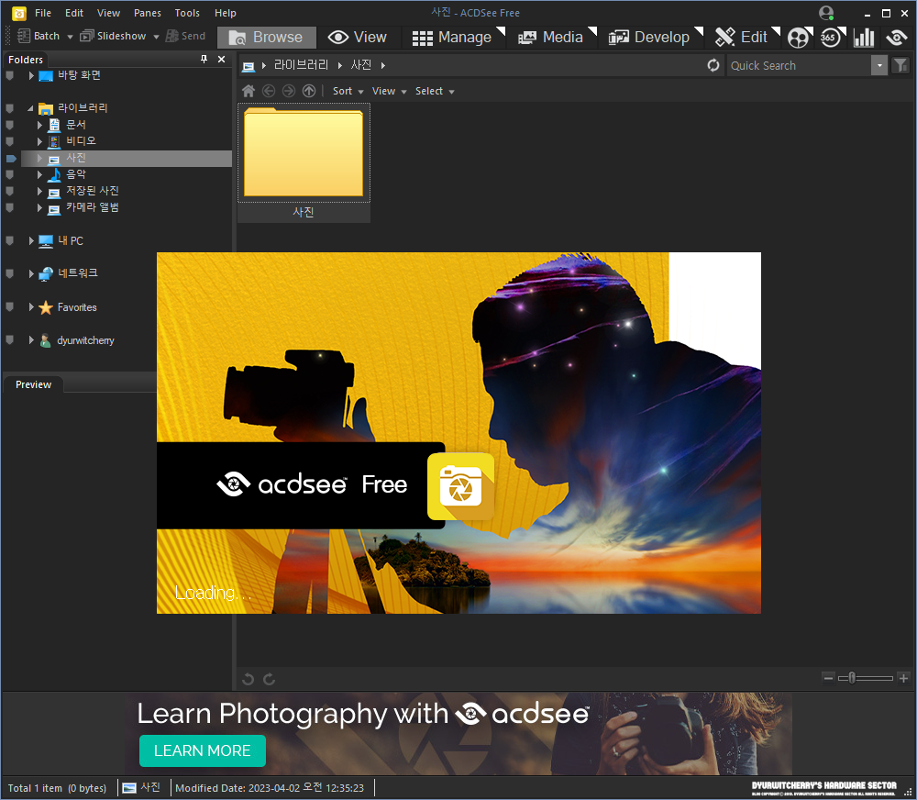Expand the 바탕 화면 tree node
The height and width of the screenshot is (800, 917).
[x=31, y=75]
